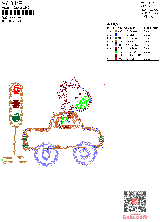This screenshot has width=160, height=222.
Task: Click the Thread #10 color swatch
Action: point(116,55)
